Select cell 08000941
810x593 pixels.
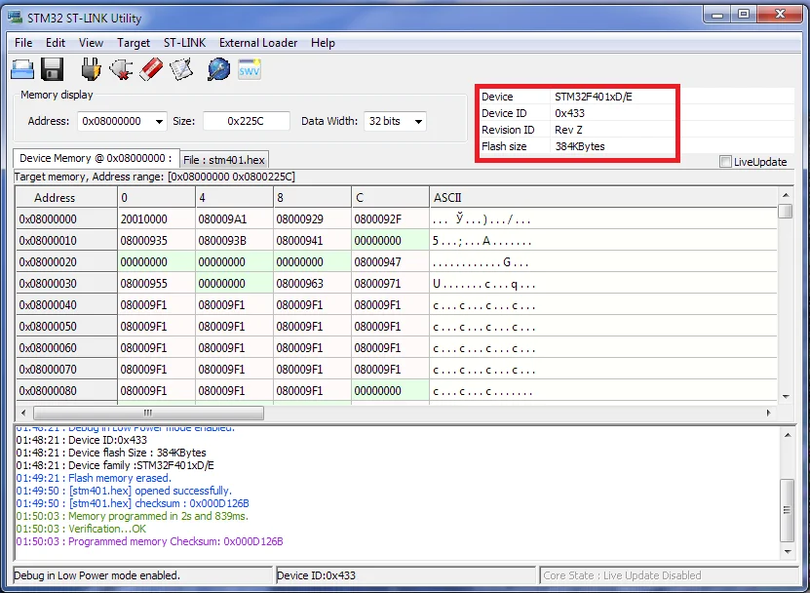[x=312, y=241]
